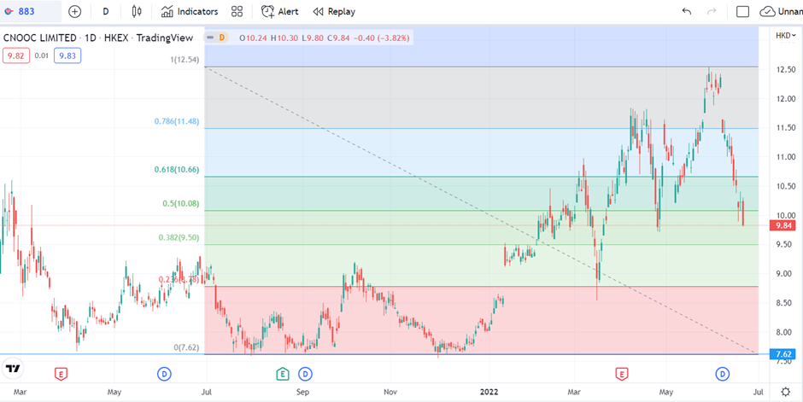
Task: Click the CNOOC LIMITED symbol title
Action: click(41, 38)
